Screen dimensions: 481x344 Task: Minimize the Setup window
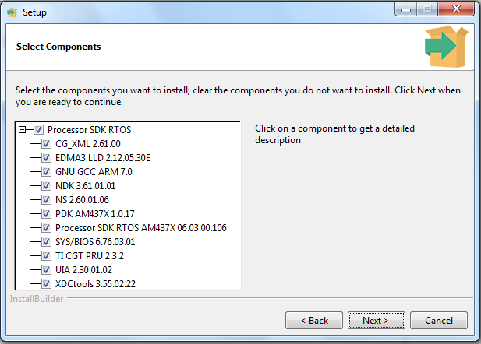pos(407,9)
